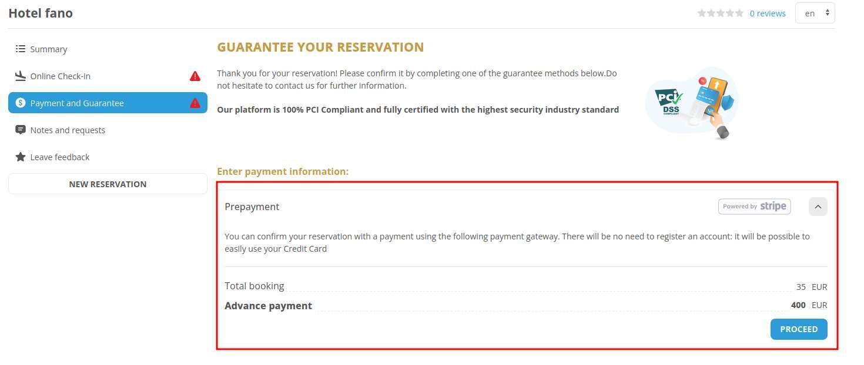This screenshot has width=864, height=365.
Task: Click the NEW RESERVATION button
Action: point(108,184)
